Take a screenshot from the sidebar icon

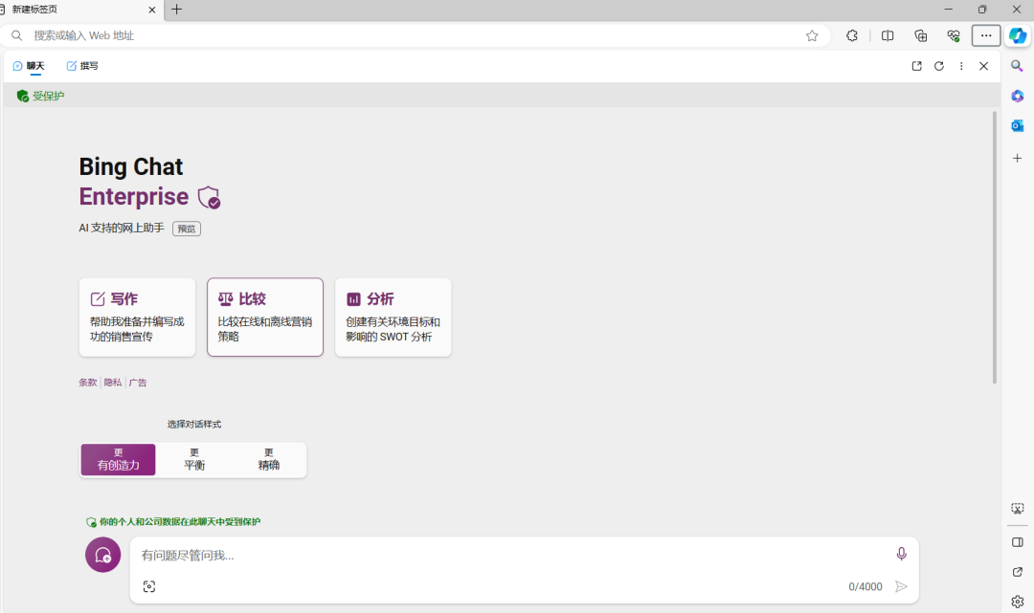tap(1018, 509)
